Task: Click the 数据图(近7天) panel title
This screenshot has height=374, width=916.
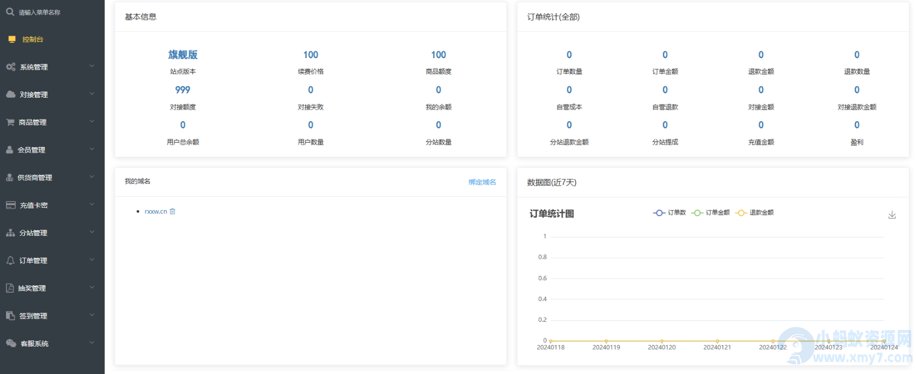Action: (551, 183)
